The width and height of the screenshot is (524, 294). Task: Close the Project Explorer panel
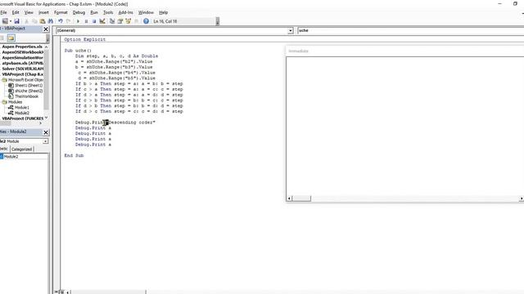click(46, 29)
